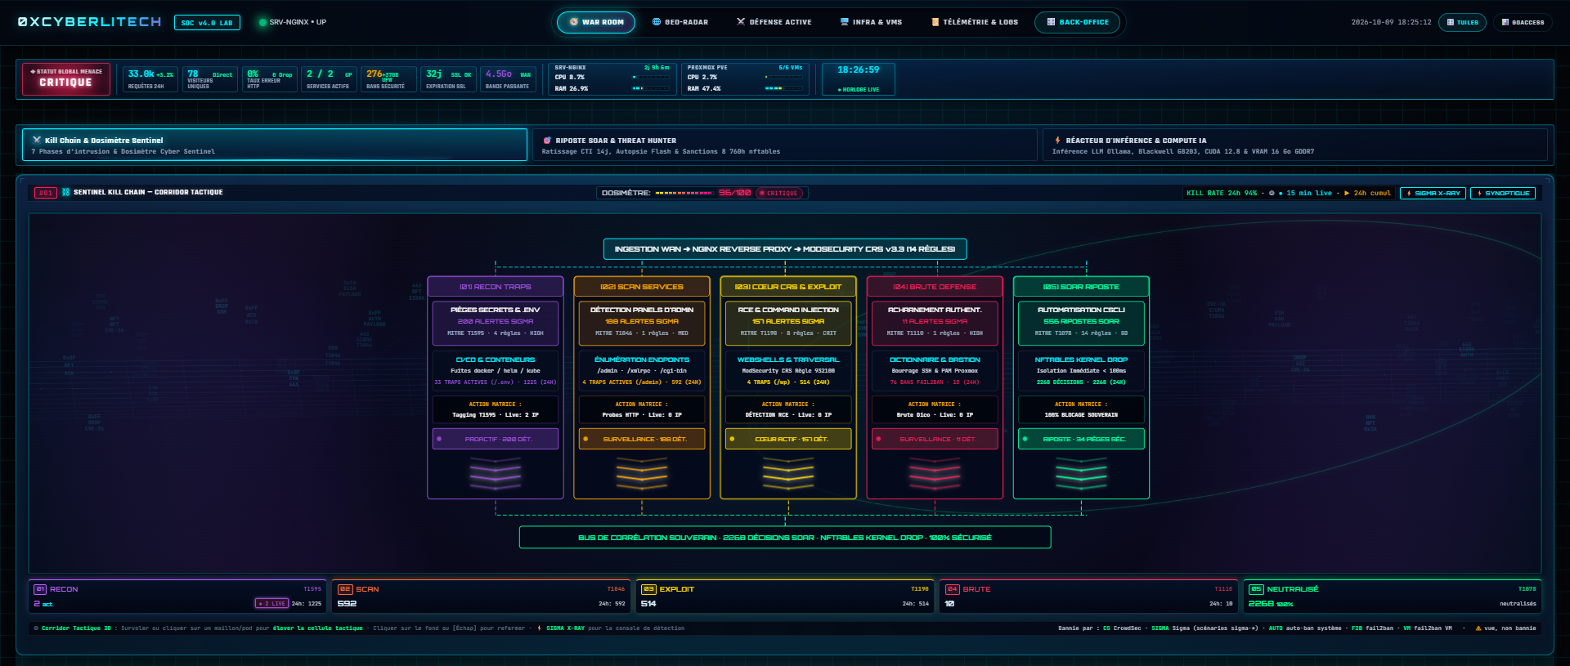
Task: Open TÉLÉMÉTRIE & LOGS tab
Action: (975, 22)
